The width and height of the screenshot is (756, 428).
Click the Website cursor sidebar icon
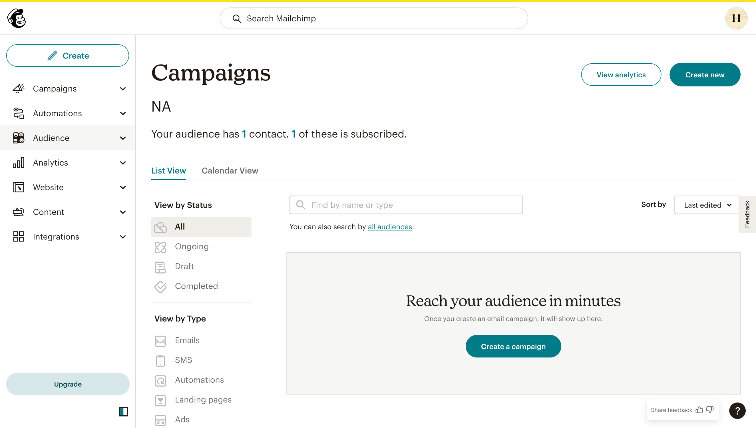[18, 187]
